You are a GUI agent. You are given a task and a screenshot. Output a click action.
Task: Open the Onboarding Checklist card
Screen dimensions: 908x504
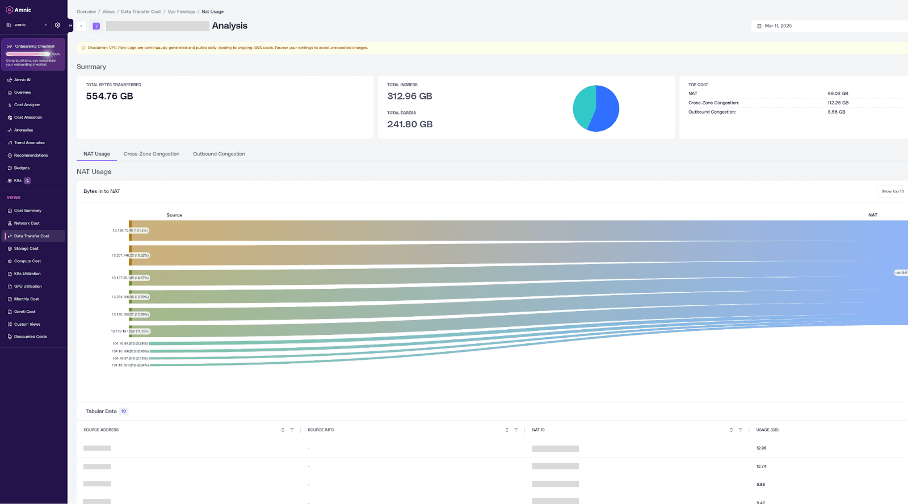coord(33,54)
